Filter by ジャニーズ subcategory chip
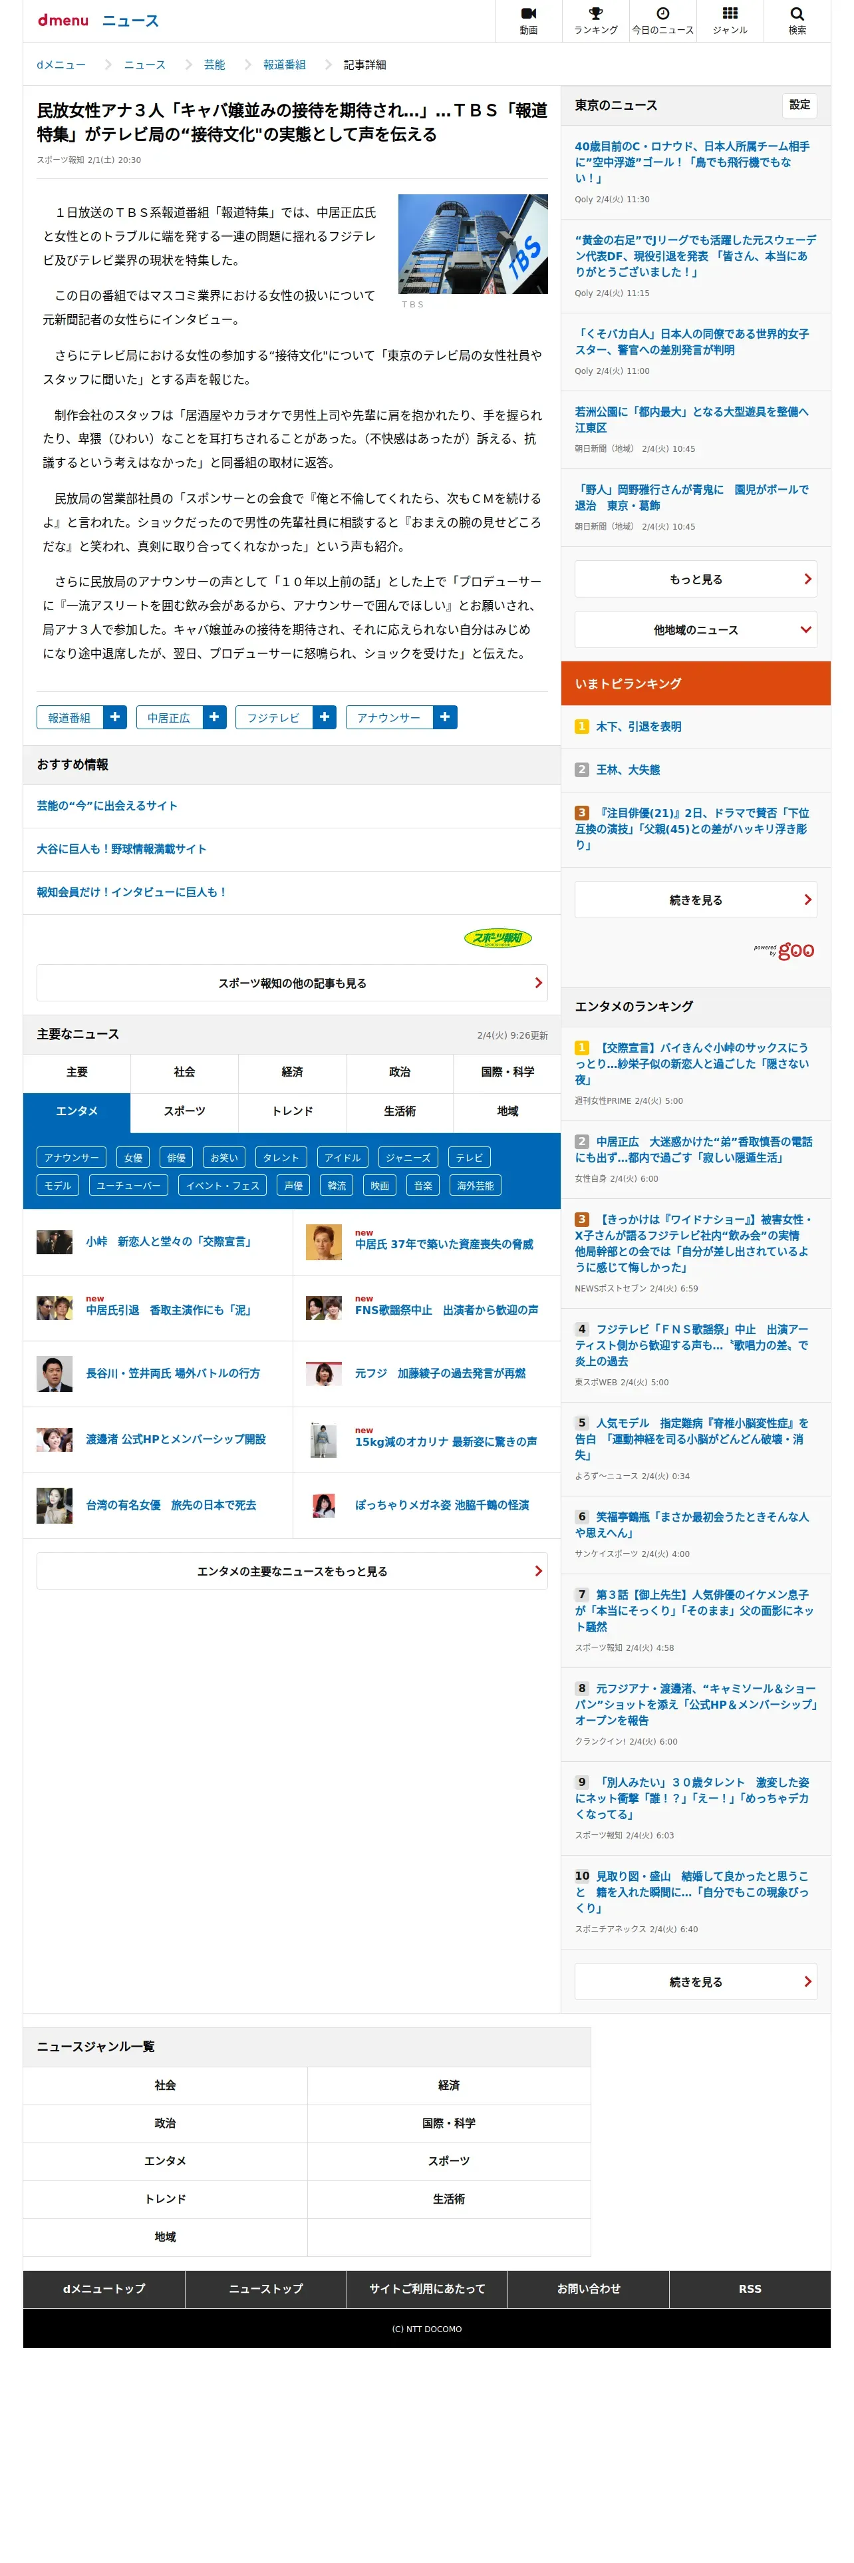The image size is (854, 2563). (408, 1157)
